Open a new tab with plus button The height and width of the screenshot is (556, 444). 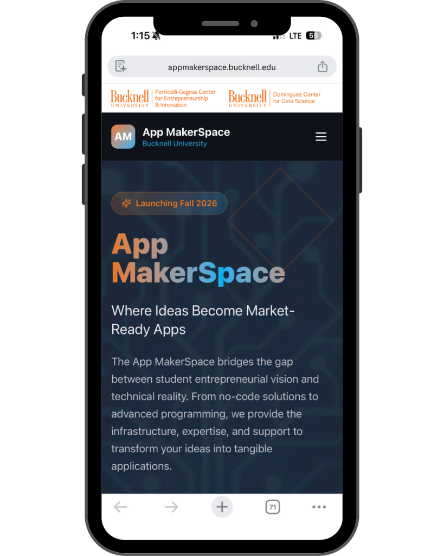pyautogui.click(x=222, y=507)
